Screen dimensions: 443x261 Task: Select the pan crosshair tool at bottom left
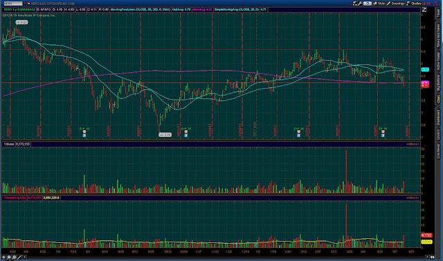pos(4,257)
